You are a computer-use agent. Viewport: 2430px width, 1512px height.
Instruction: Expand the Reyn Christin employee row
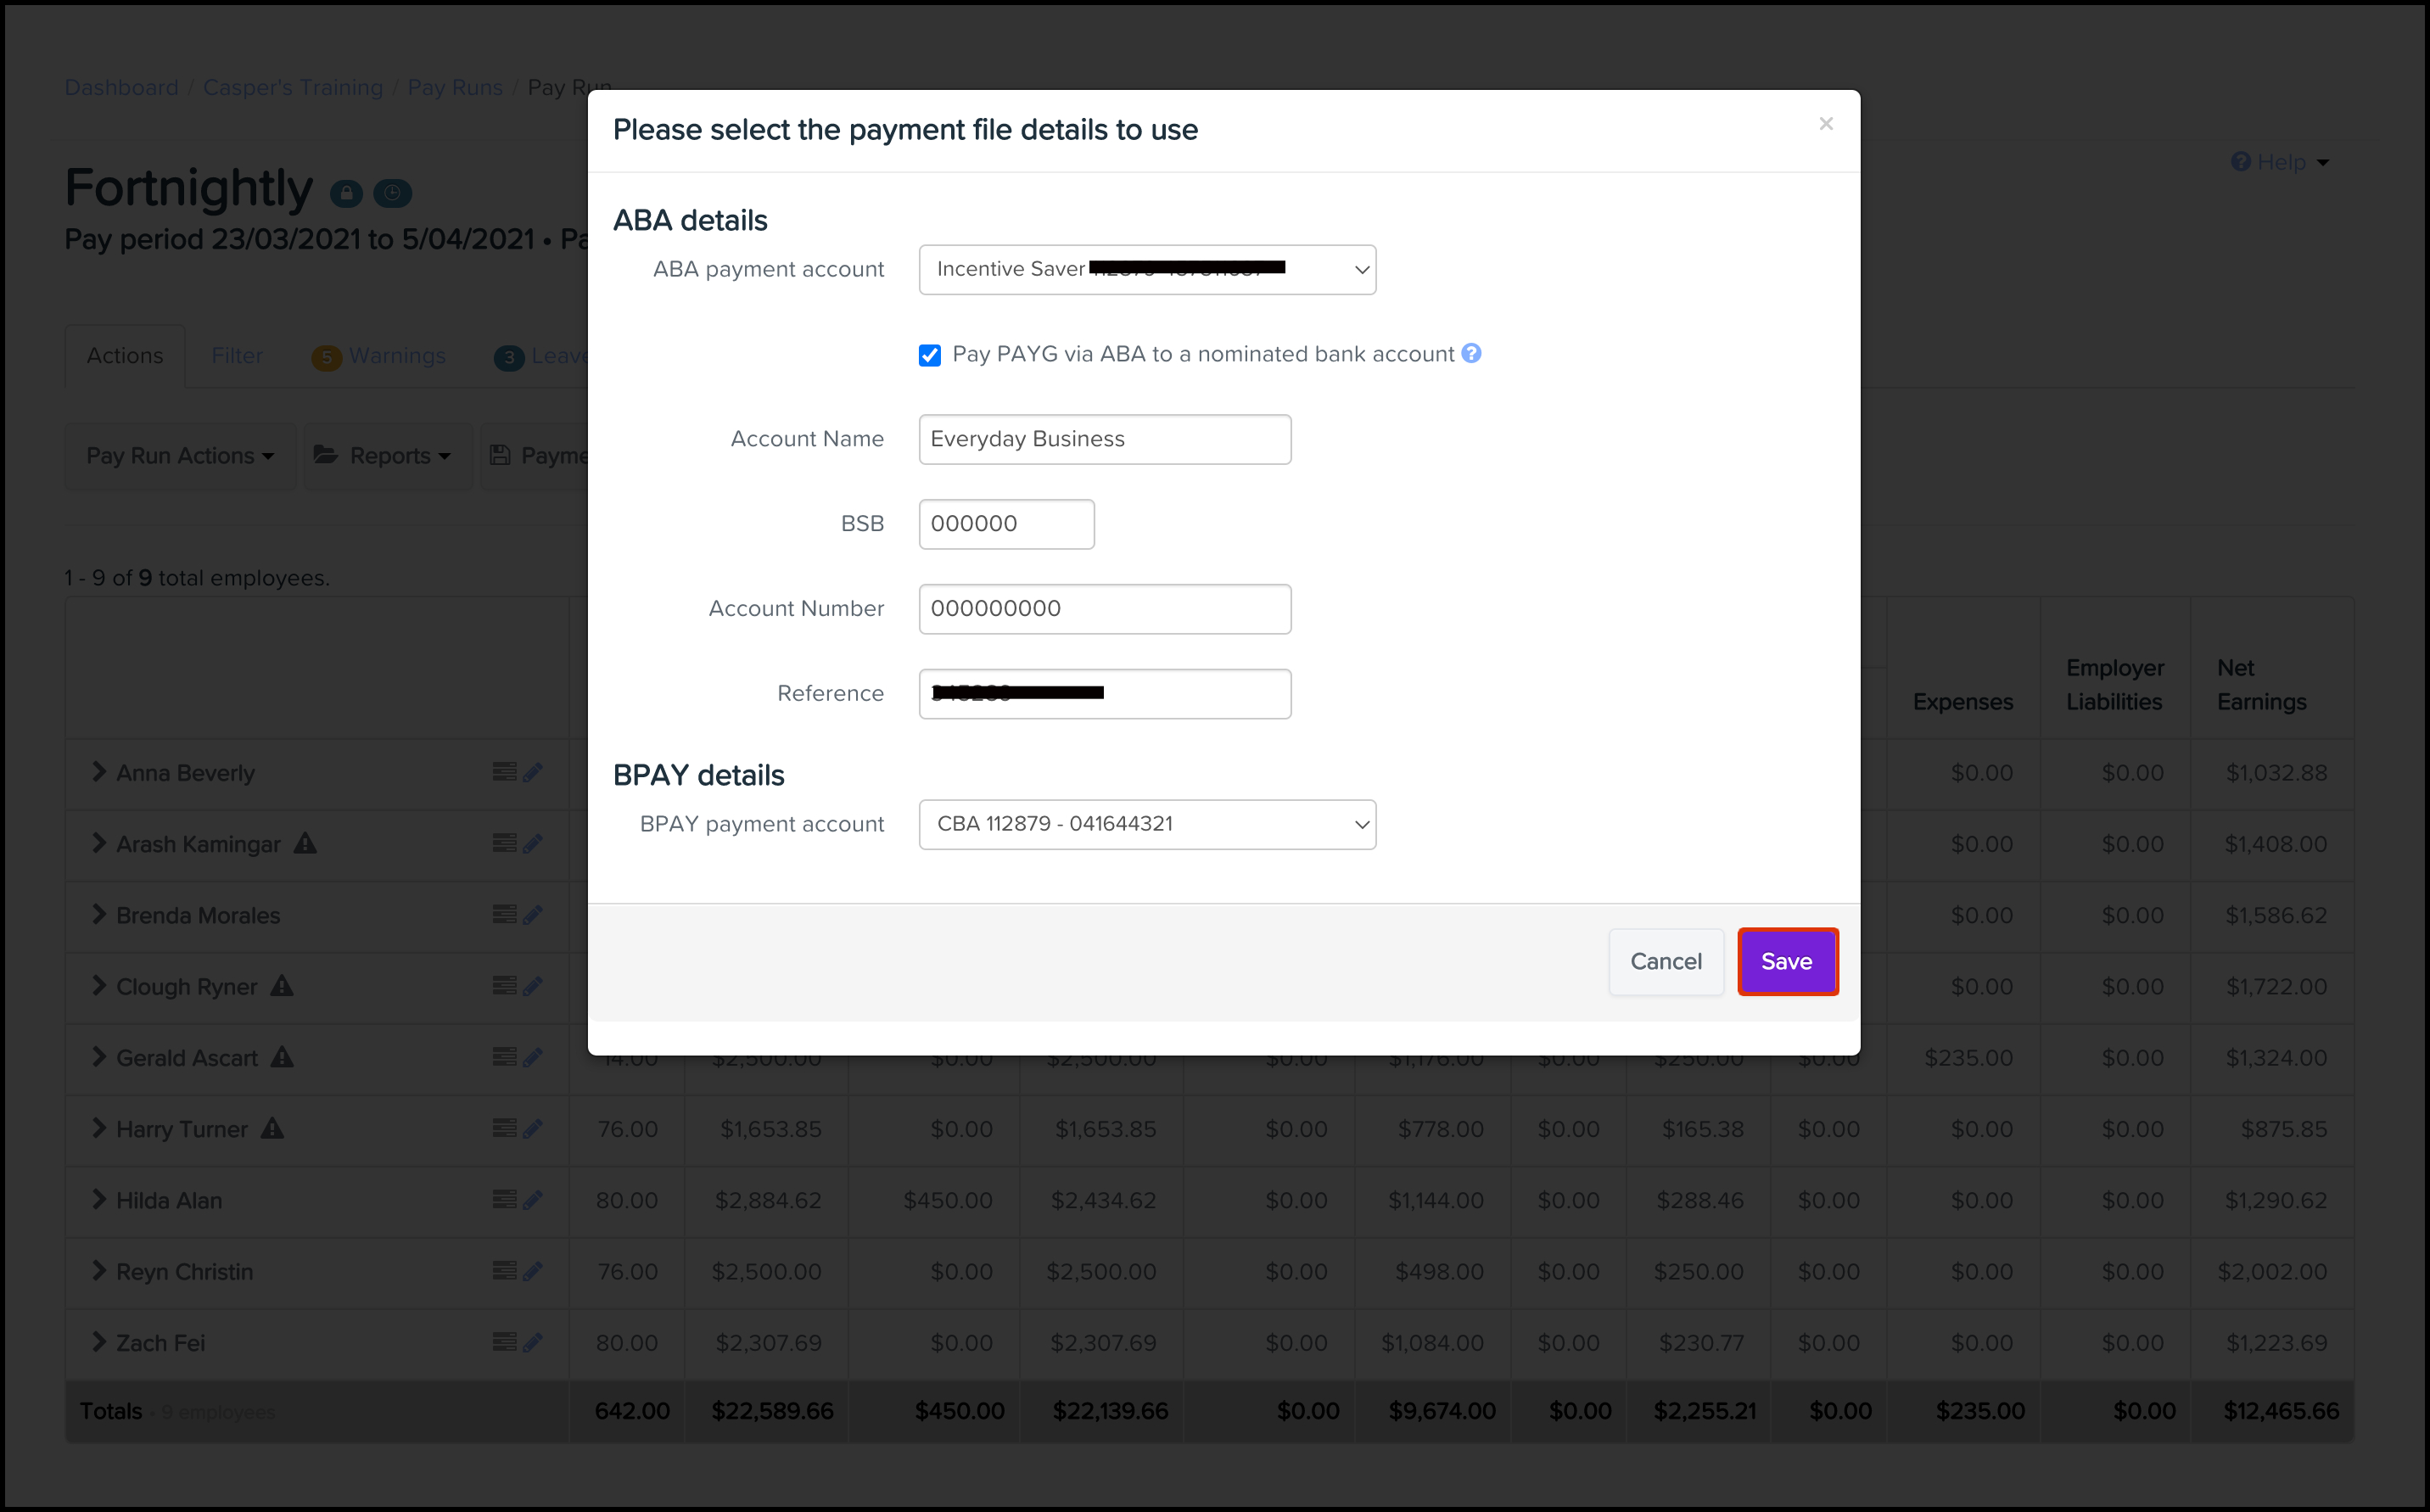pyautogui.click(x=99, y=1271)
